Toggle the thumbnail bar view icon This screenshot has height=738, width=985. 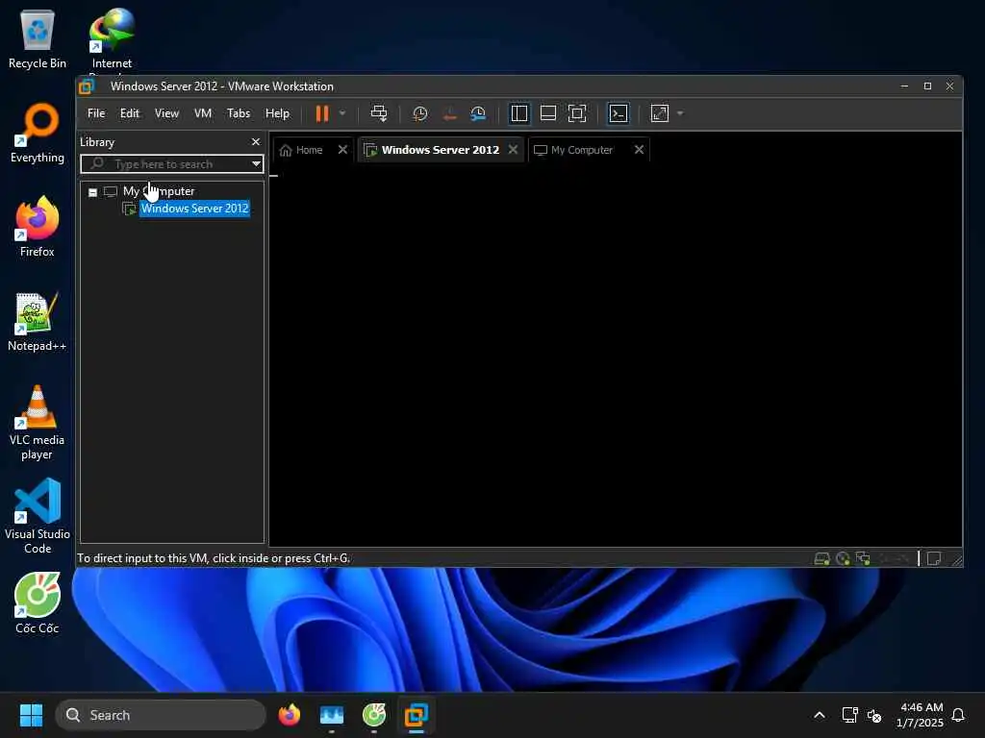547,113
